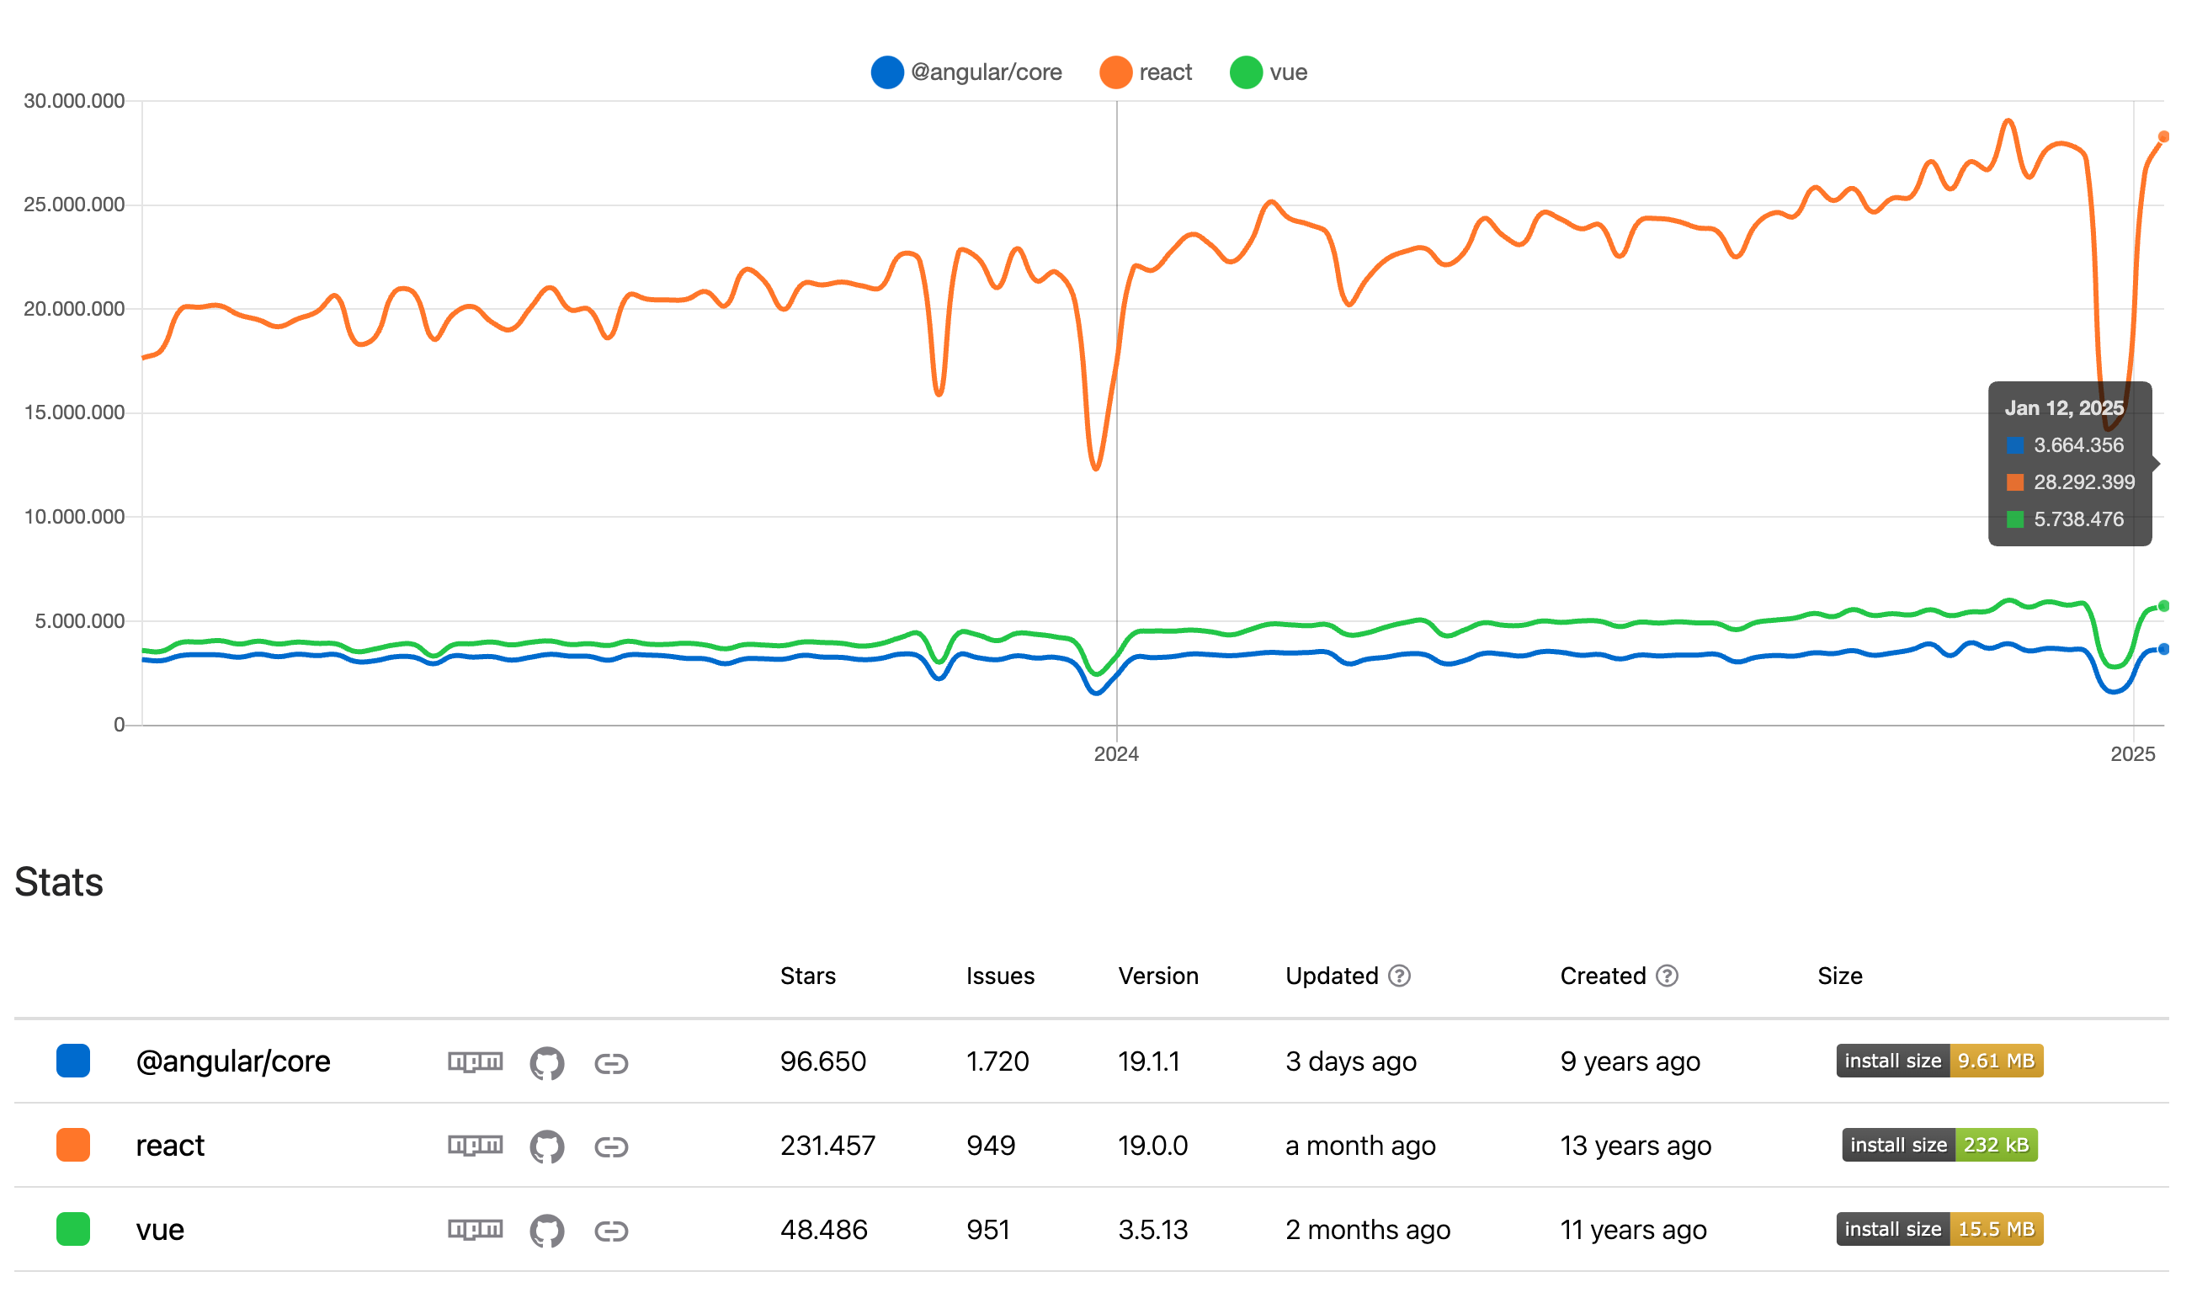
Task: Click the orange react endpoint on chart
Action: pyautogui.click(x=2164, y=136)
